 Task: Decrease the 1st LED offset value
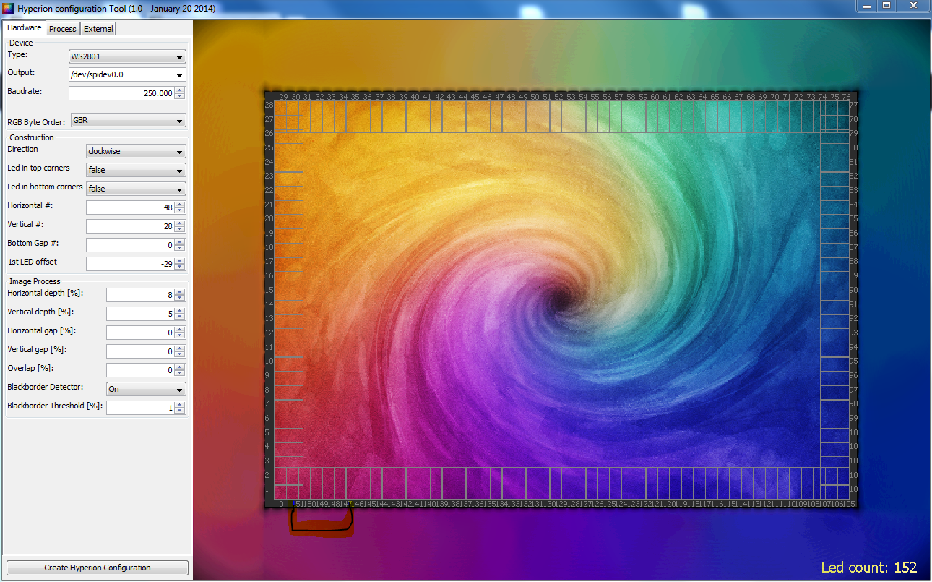point(180,268)
